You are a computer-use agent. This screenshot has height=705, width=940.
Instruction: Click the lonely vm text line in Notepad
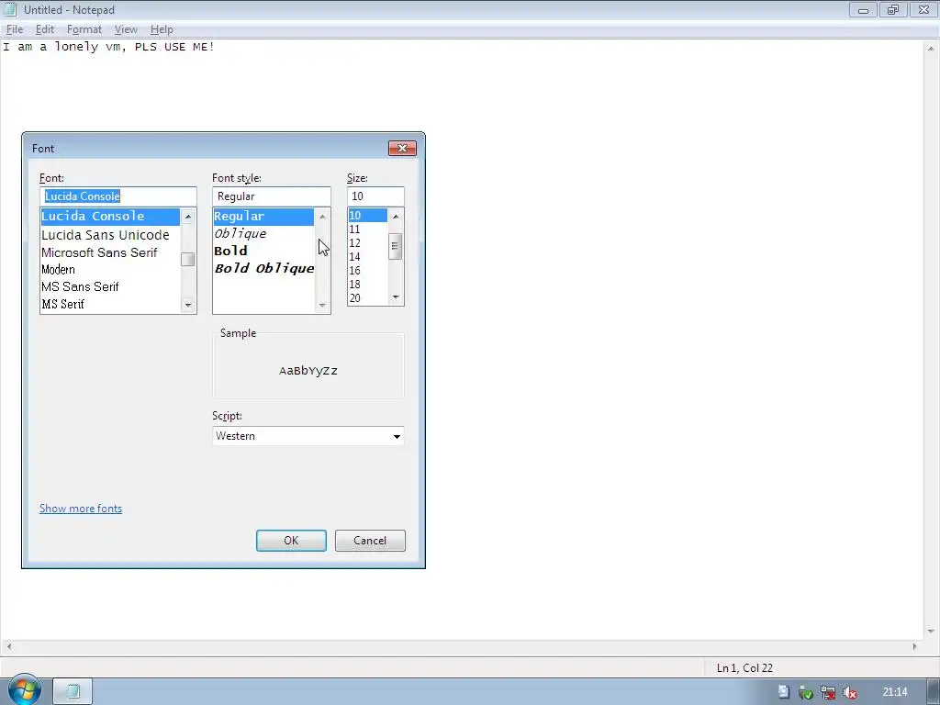(x=108, y=47)
